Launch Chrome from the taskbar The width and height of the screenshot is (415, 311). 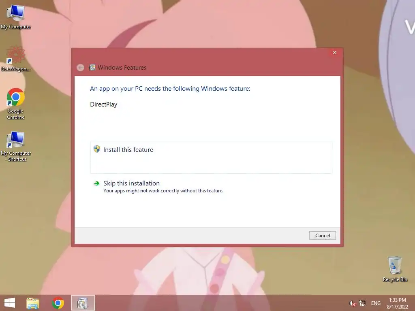click(58, 303)
